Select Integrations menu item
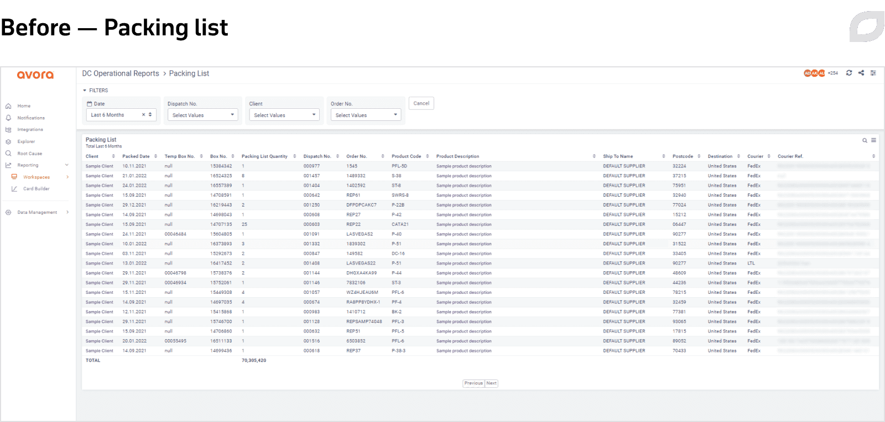 (30, 130)
